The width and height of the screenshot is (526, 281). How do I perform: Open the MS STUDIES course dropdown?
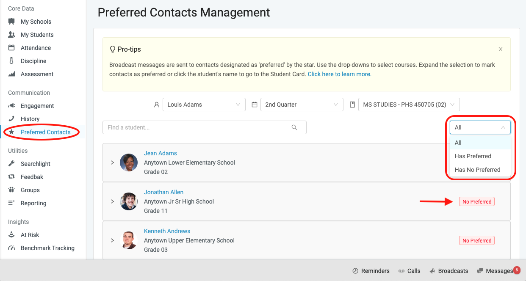coord(409,105)
